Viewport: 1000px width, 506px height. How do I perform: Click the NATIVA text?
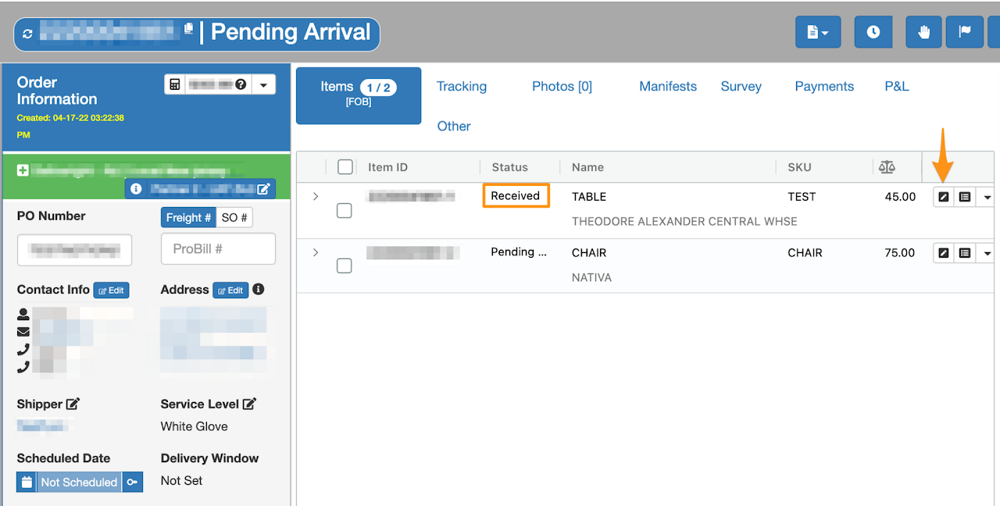(591, 277)
